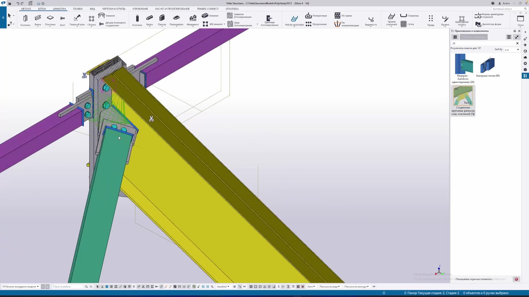Screen dimensions: 529x297
Task: Open the ОПАЛУБКА ribbon tab
Action: click(x=232, y=9)
